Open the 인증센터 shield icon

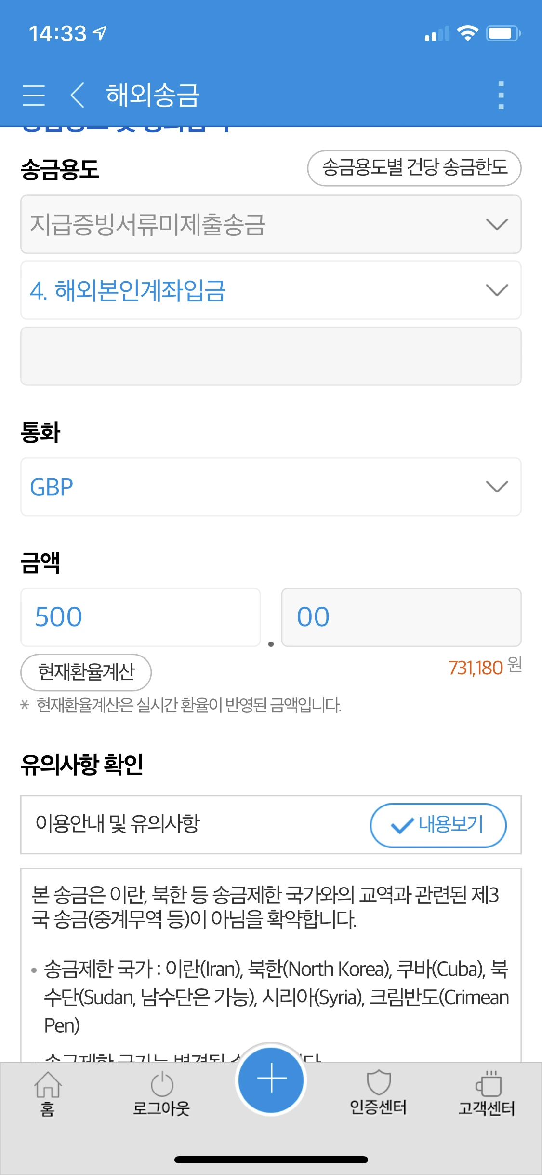[379, 1083]
